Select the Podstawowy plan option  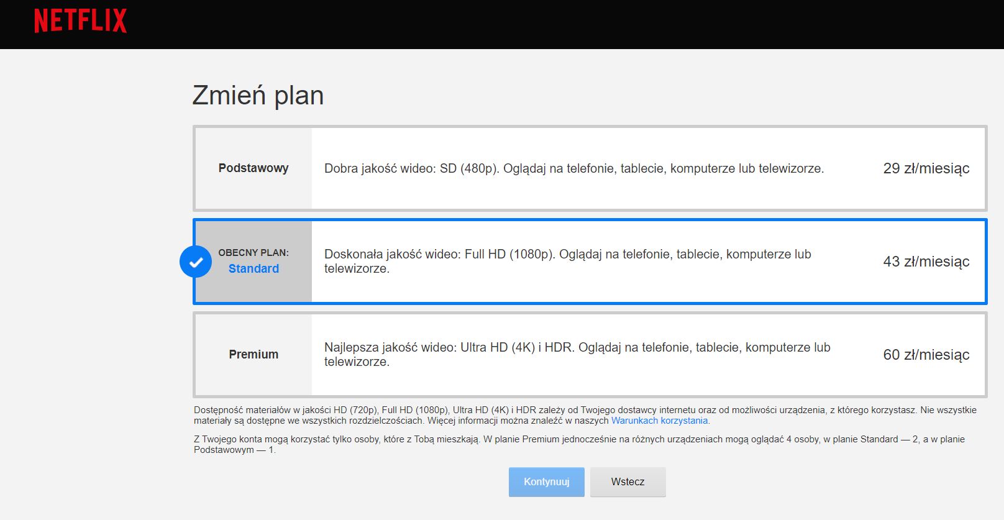pyautogui.click(x=590, y=168)
